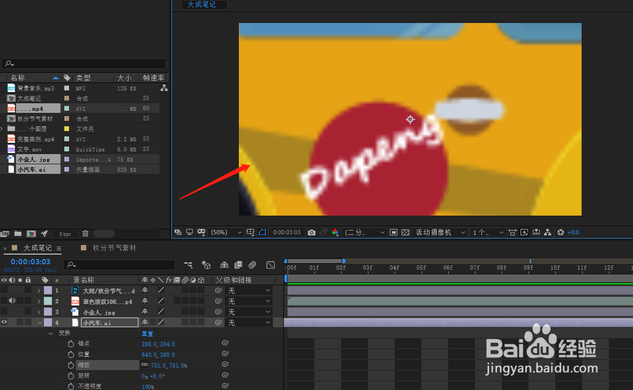Toggle lock box for layer 4 小汽车.ai
This screenshot has width=633, height=390.
pyautogui.click(x=28, y=322)
